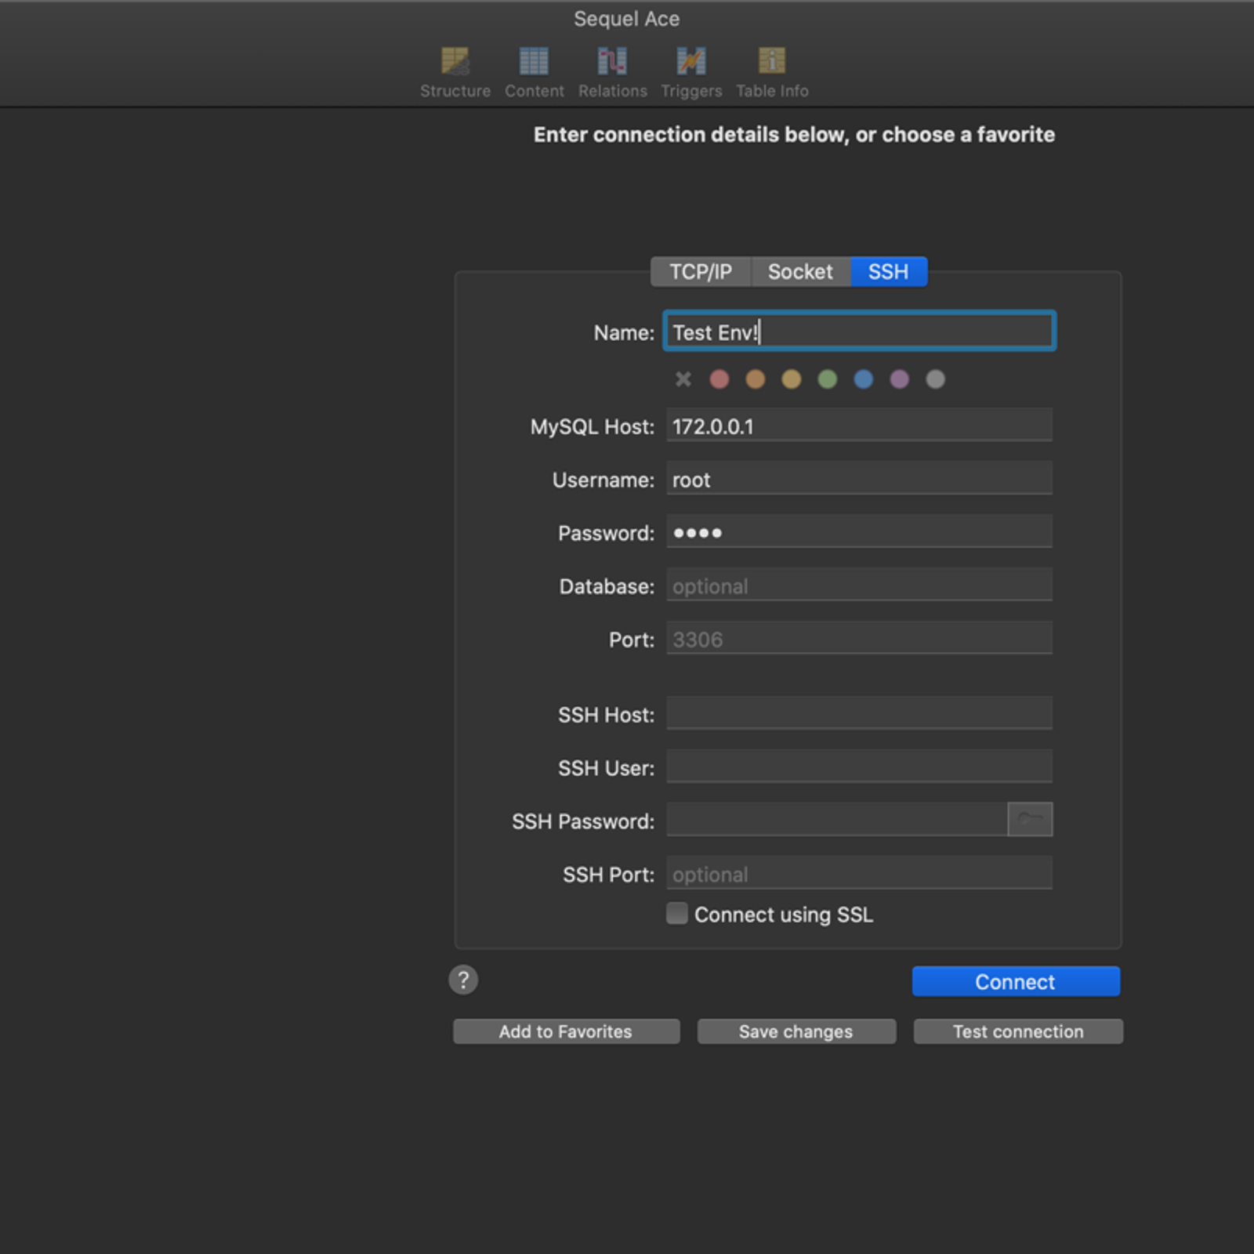This screenshot has height=1254, width=1254.
Task: Click the blue Connect button
Action: [1016, 981]
